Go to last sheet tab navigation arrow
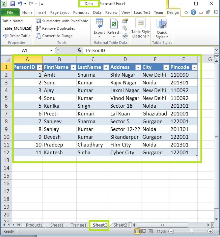220x237 pixels. (x=19, y=225)
